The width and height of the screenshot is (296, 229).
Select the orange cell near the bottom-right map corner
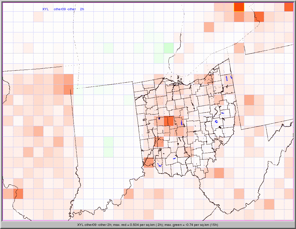(269, 204)
